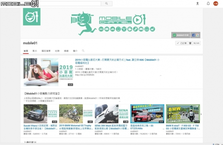Play the Suzuki Vitara video thumbnail
223x145 pixels.
(40, 114)
